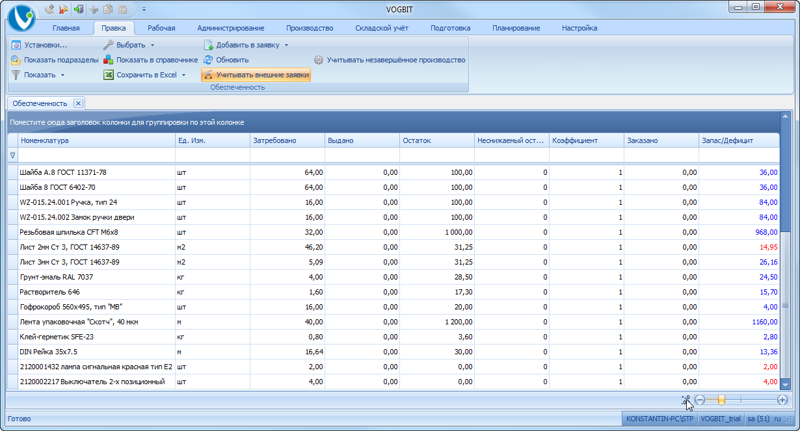Select the Складской учёт ribbon tab

point(382,28)
